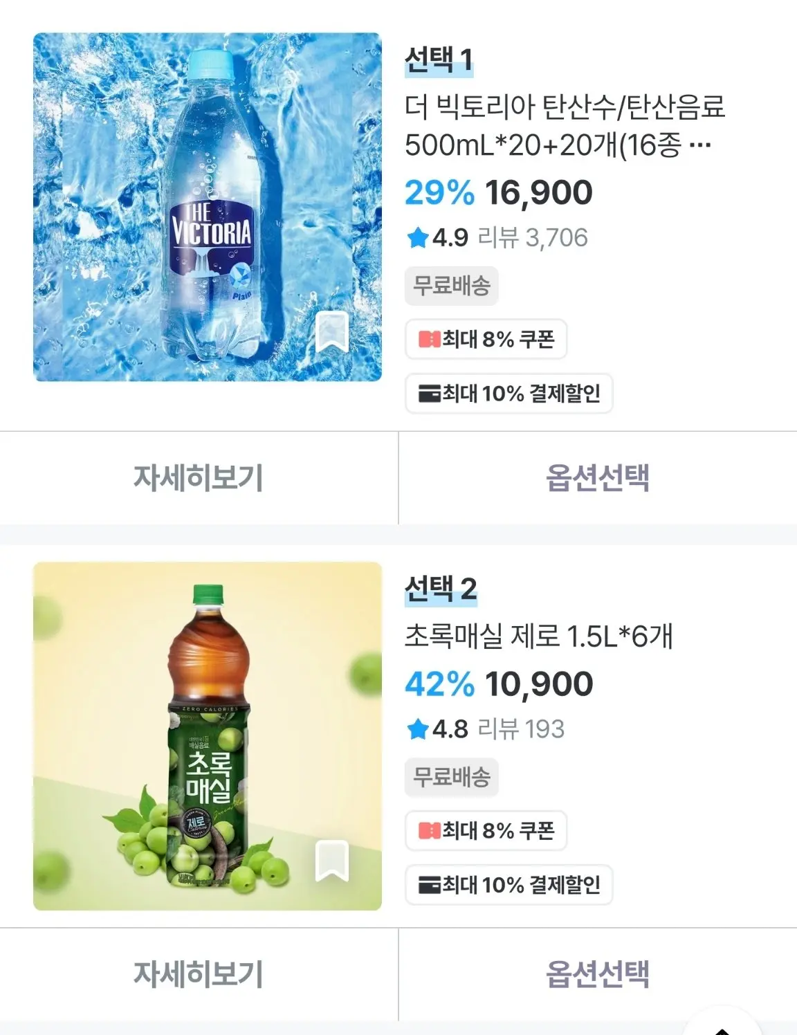Tap coupon icon on 선택 1's 8% badge

click(x=429, y=339)
